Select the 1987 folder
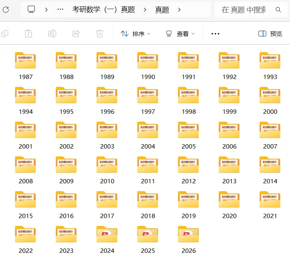This screenshot has height=273, width=290. pyautogui.click(x=26, y=66)
